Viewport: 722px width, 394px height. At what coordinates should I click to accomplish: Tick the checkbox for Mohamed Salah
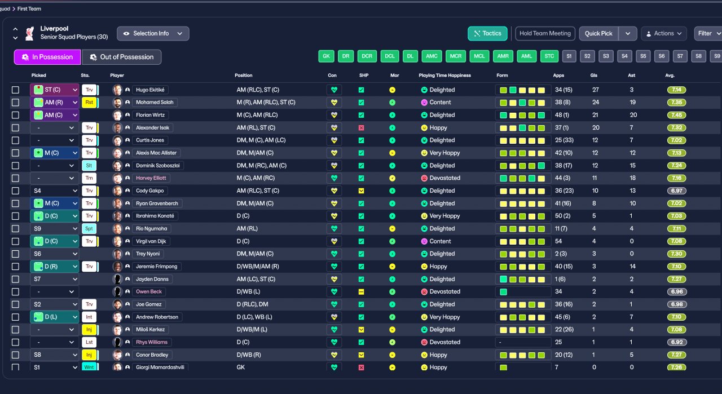pyautogui.click(x=15, y=103)
